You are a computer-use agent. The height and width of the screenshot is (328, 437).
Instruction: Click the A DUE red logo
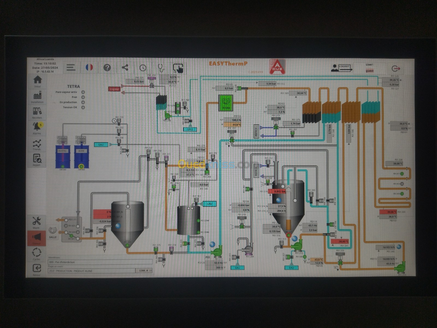click(277, 67)
